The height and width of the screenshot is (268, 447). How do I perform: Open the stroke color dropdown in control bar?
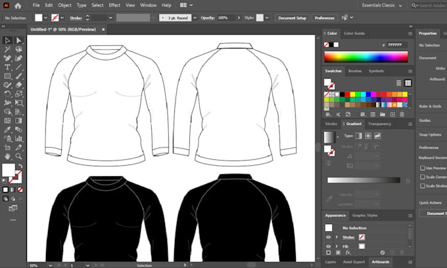click(x=62, y=18)
